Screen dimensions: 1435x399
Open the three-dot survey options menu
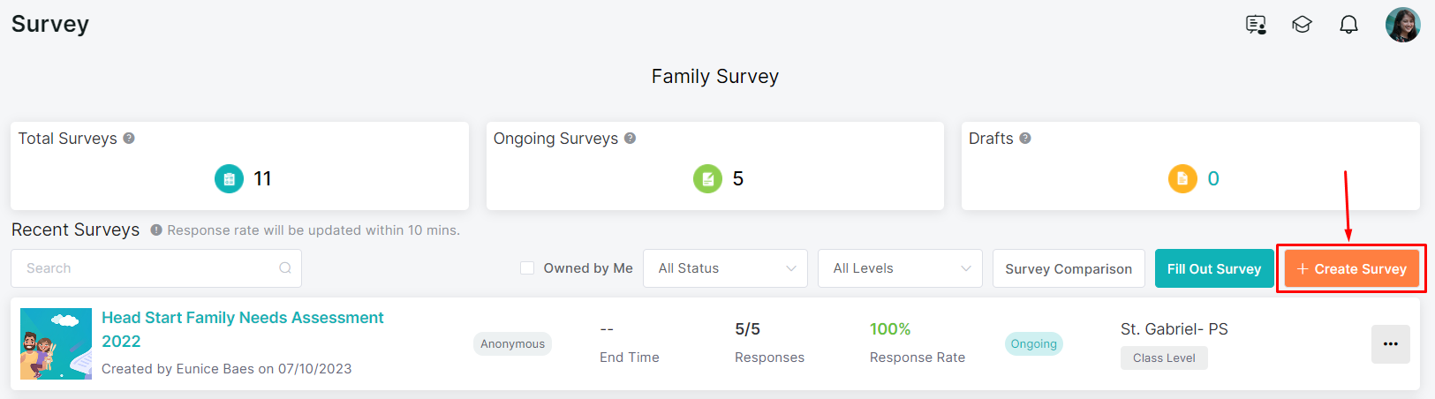1390,344
